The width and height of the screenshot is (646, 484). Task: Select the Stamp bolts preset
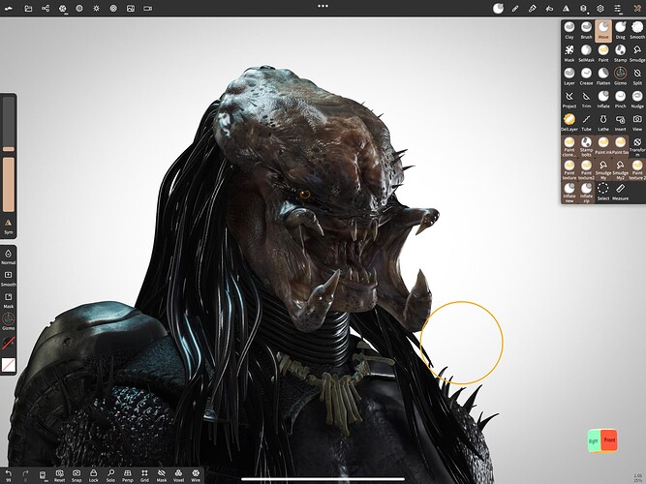point(586,146)
